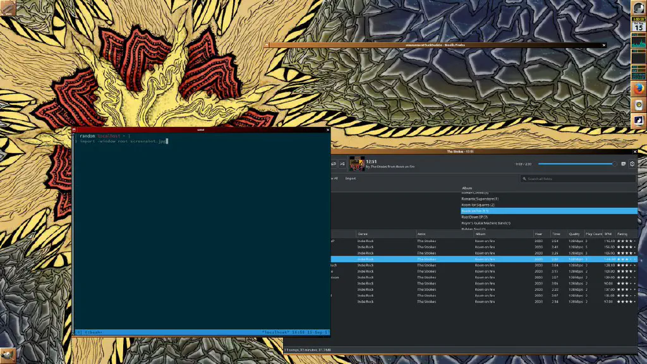Select the "Root Down EP" album
Screen dimensions: 647x364
475,217
